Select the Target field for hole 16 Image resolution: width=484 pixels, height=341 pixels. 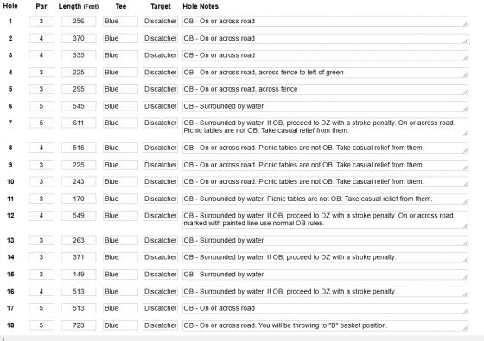coord(160,292)
